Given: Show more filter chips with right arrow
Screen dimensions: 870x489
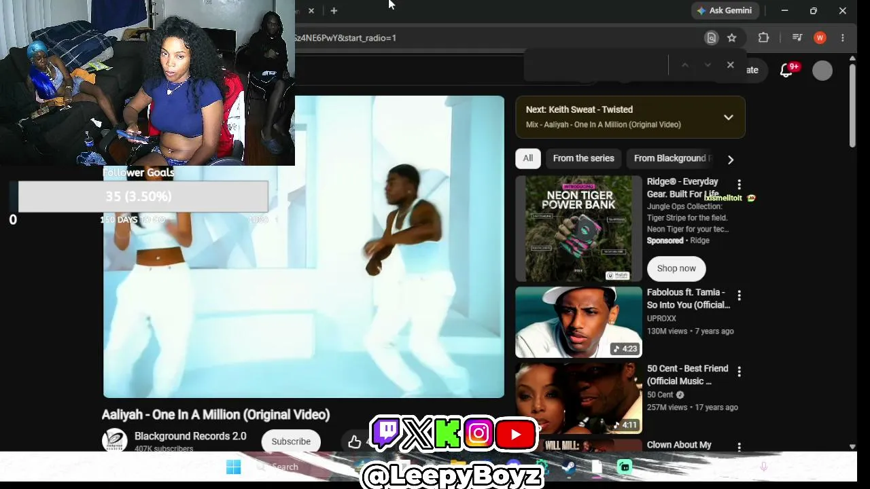Looking at the screenshot, I should coord(731,160).
